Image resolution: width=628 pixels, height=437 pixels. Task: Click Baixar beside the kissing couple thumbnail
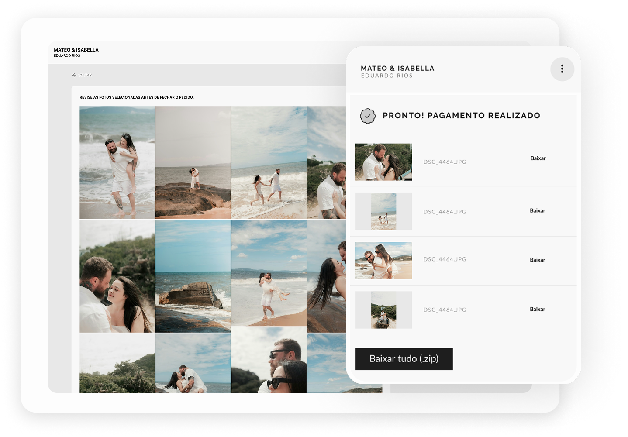[x=538, y=158]
